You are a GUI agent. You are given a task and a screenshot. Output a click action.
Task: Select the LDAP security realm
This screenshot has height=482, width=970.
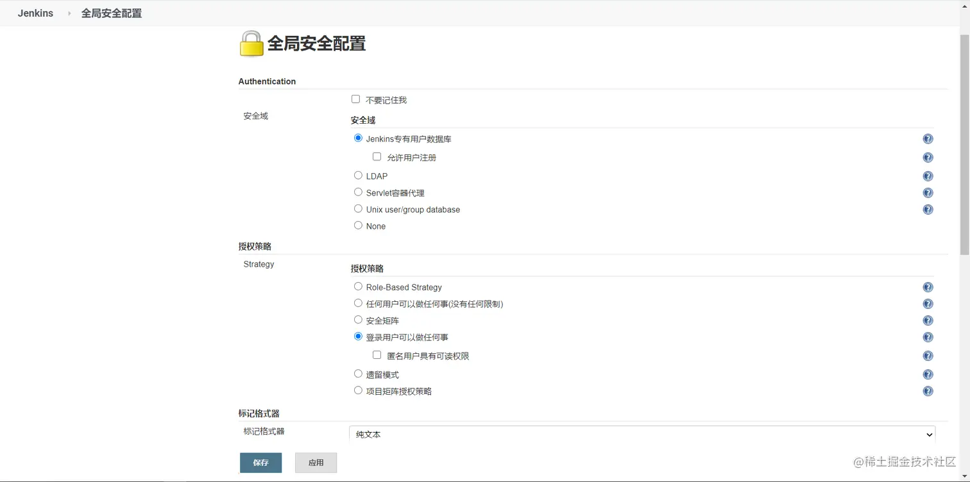(x=358, y=176)
